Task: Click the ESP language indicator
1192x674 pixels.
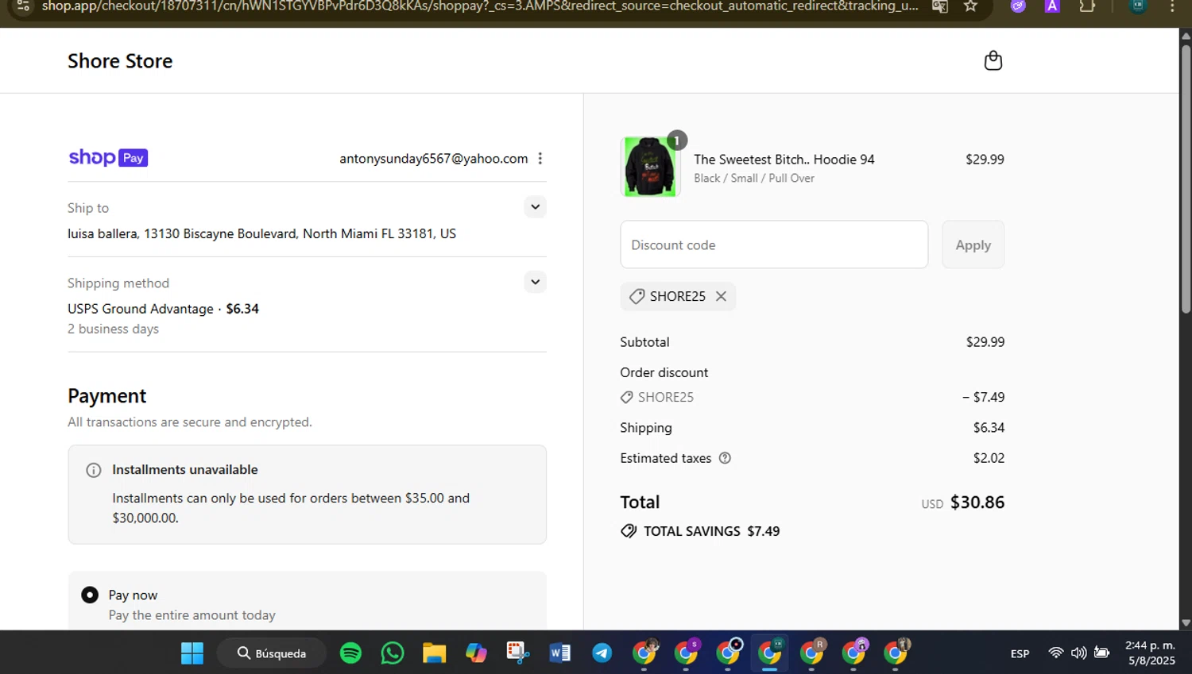Action: click(1020, 654)
